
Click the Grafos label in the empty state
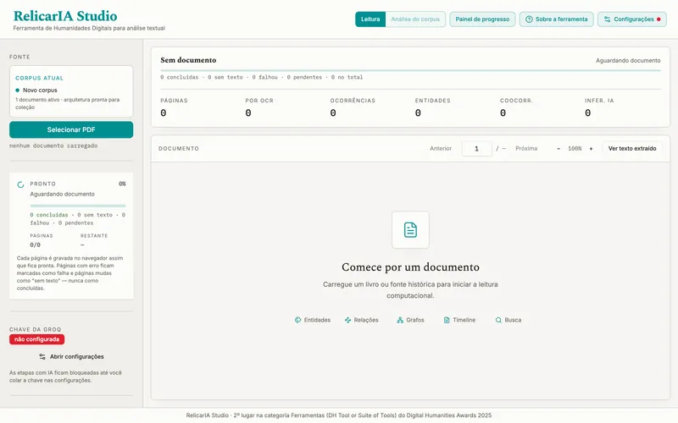[x=415, y=320]
